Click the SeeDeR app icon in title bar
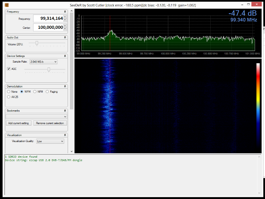This screenshot has width=265, height=199. click(7, 5)
